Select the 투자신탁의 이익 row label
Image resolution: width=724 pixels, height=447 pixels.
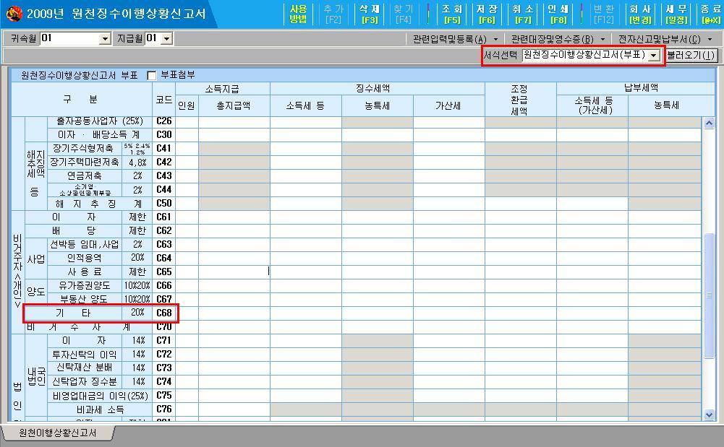click(x=85, y=355)
